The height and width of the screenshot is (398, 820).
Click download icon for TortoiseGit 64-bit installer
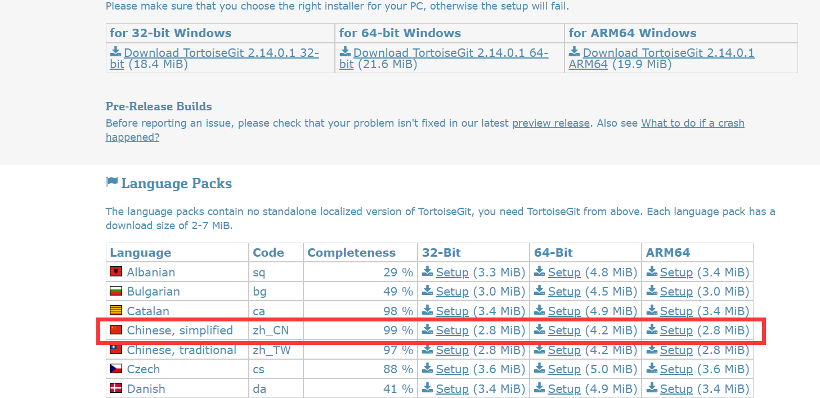346,52
